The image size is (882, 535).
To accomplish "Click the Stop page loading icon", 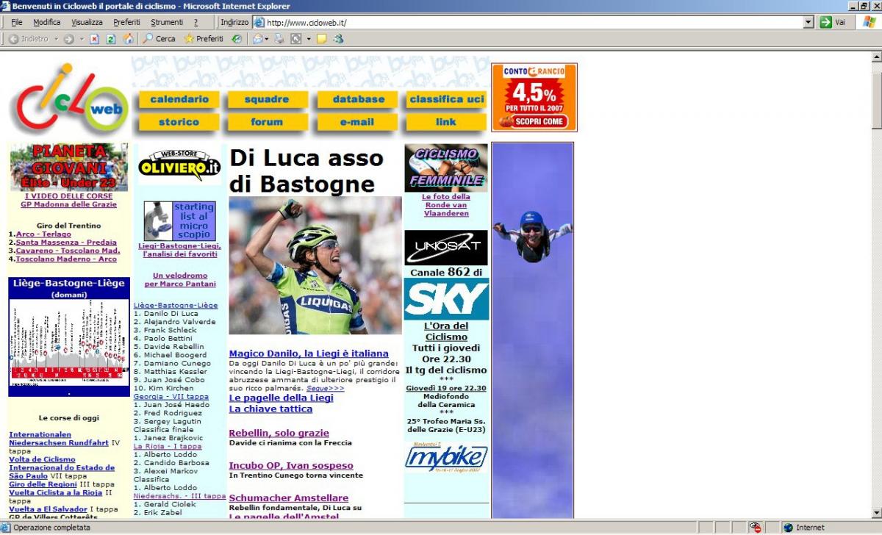I will (94, 39).
